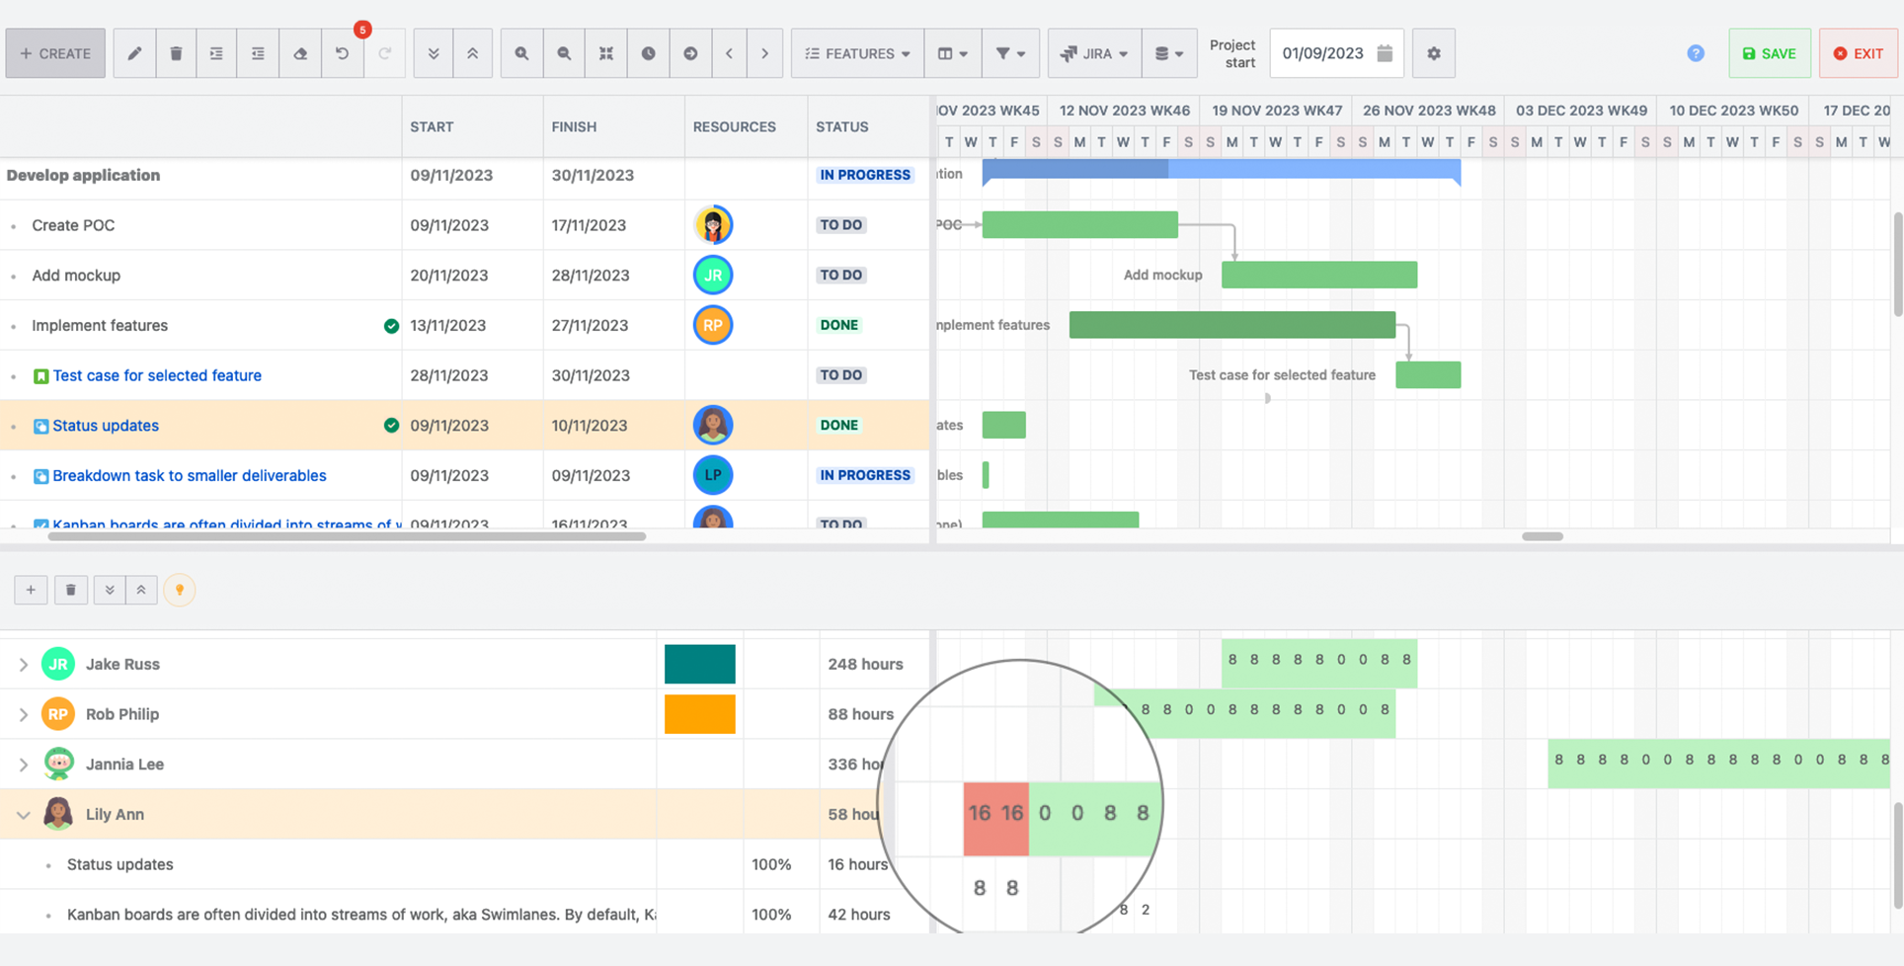Click the Indent task icon

tap(216, 53)
